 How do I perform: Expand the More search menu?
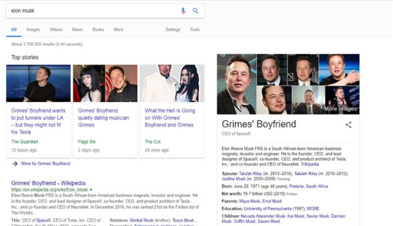pyautogui.click(x=118, y=30)
